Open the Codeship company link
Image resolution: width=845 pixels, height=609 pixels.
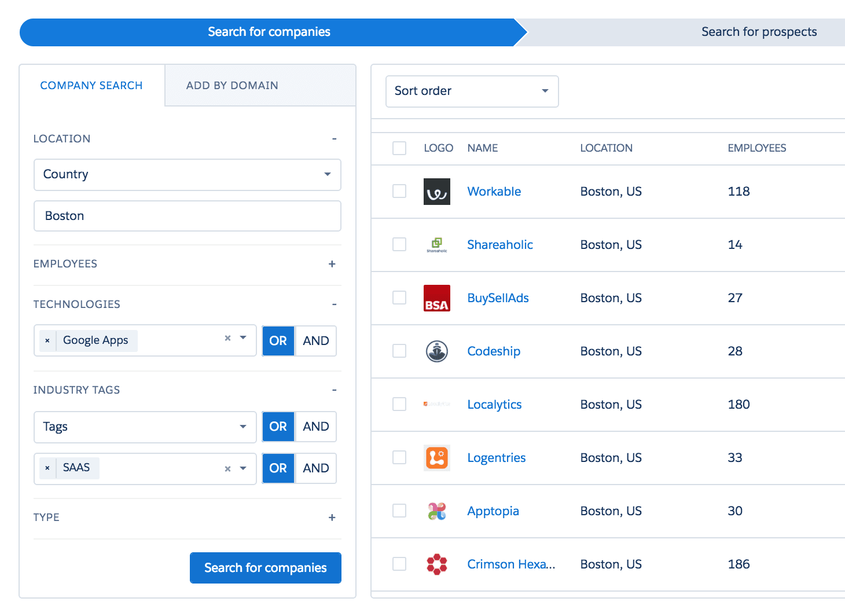(x=494, y=351)
